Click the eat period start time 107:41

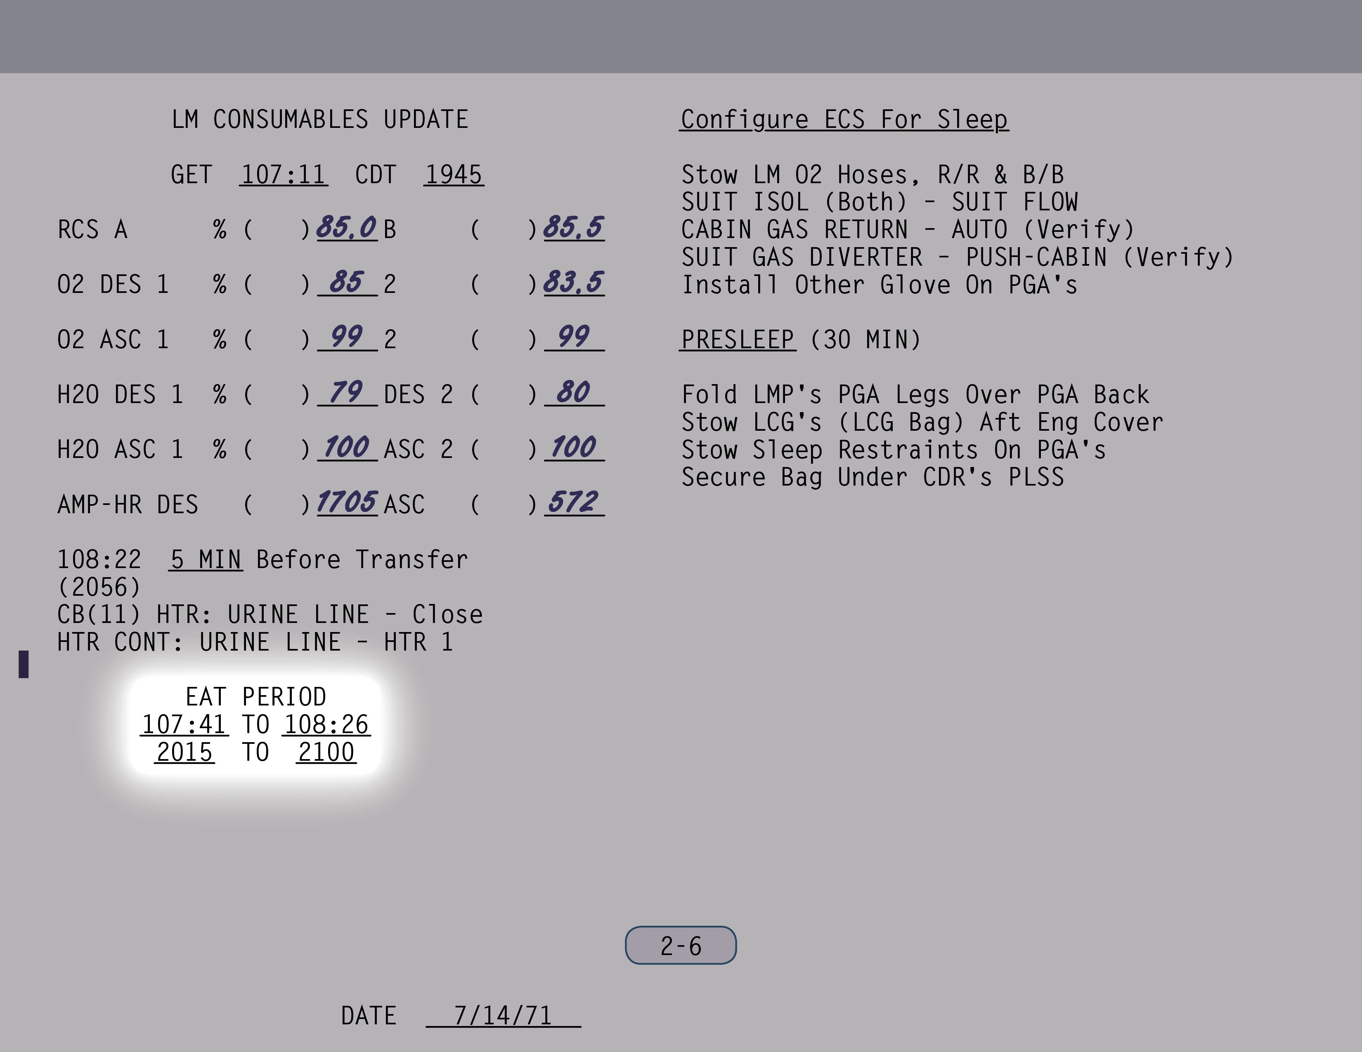tap(184, 724)
